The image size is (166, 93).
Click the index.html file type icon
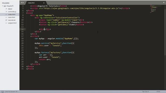[x=6, y=14]
